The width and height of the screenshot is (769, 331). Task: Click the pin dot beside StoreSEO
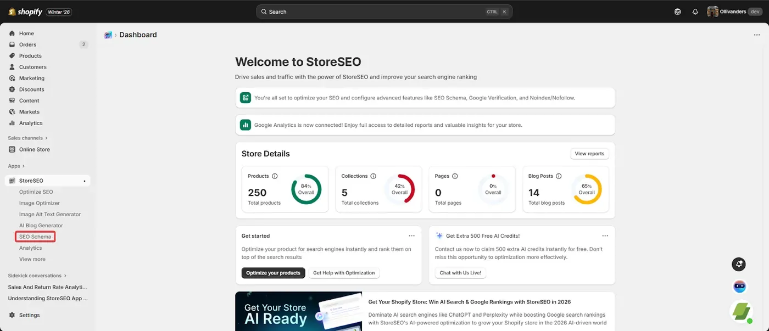84,181
